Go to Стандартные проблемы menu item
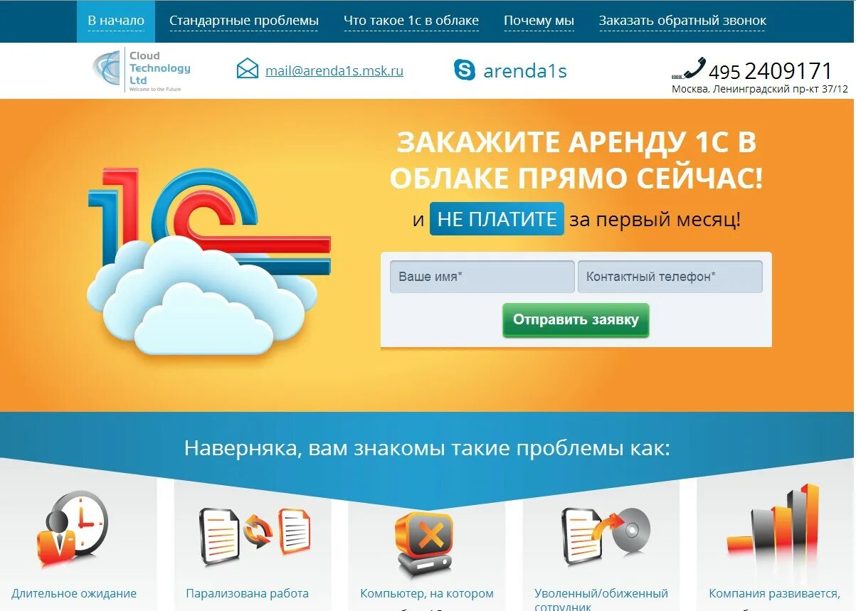 (244, 21)
